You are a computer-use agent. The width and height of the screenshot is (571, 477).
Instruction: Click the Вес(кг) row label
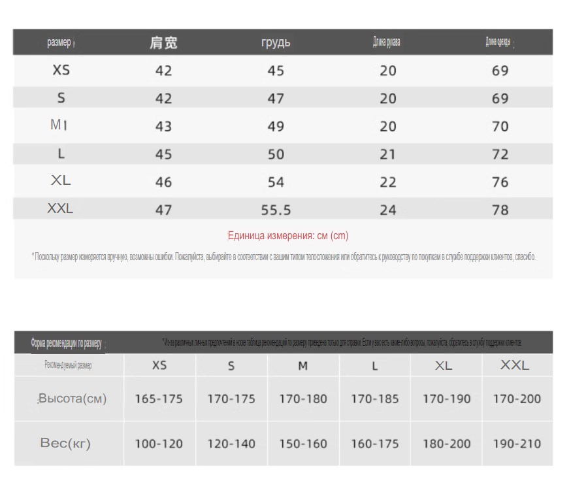65,443
